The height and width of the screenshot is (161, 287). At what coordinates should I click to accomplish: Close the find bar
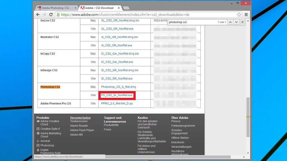pyautogui.click(x=242, y=22)
